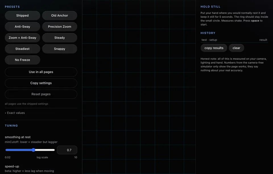Click 'minCutoff: lower = steadier but laggier' hint
The image size is (273, 174).
31,142
